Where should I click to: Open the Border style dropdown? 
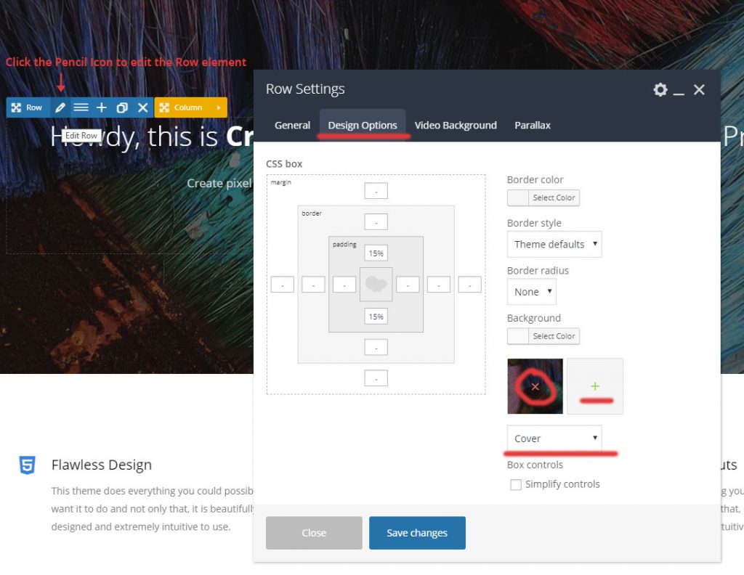(x=554, y=244)
